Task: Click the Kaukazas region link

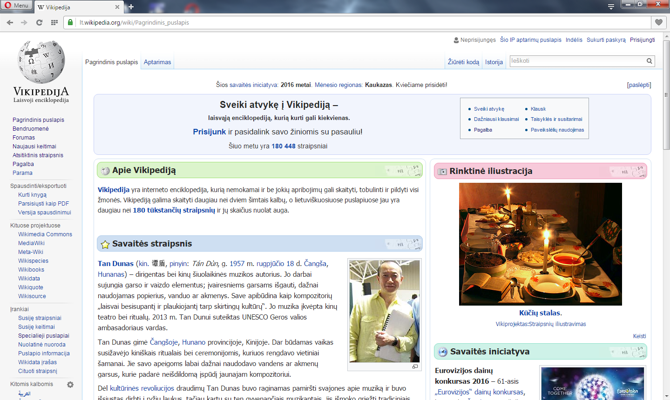Action: click(379, 85)
